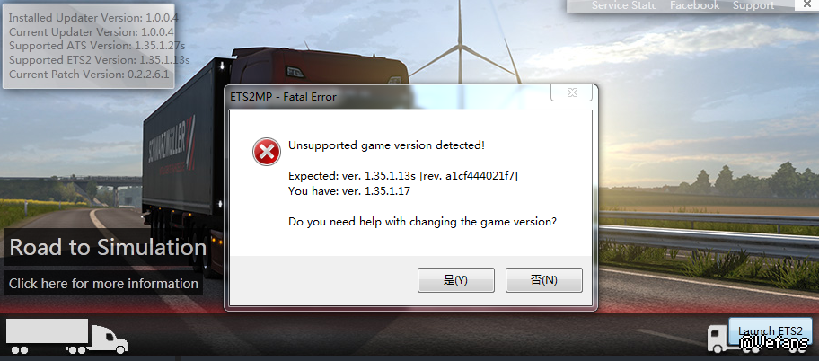Click 'Click here for more information'
This screenshot has height=361, width=819.
pos(103,284)
